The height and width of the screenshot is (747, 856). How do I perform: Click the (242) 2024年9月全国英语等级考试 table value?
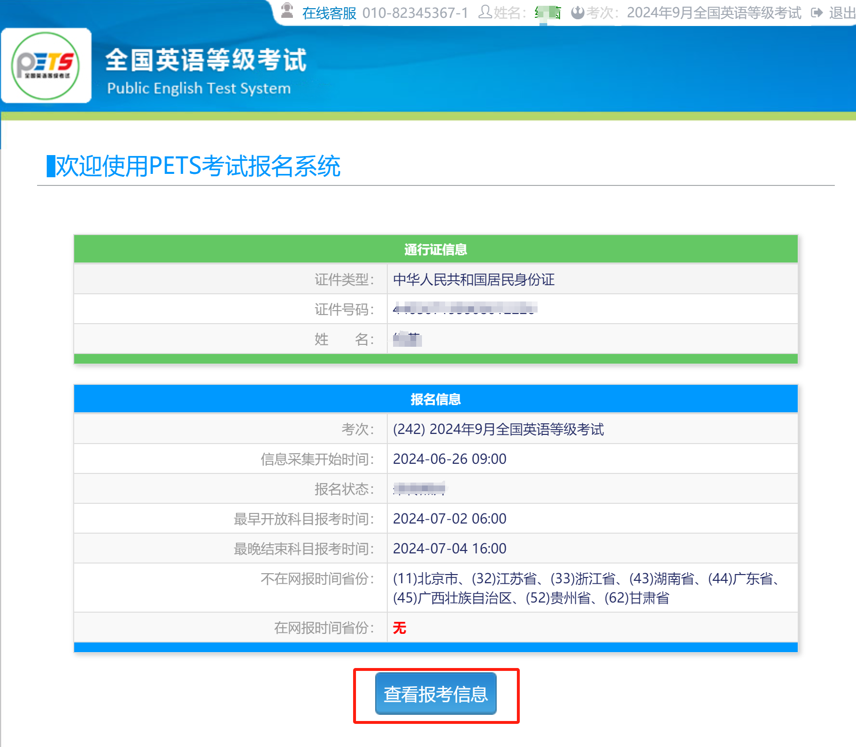[x=498, y=429]
